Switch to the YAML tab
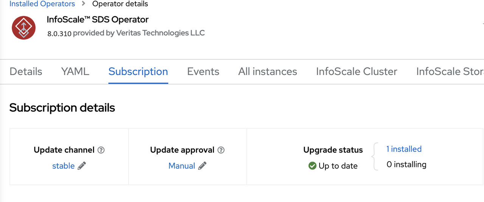 (75, 71)
